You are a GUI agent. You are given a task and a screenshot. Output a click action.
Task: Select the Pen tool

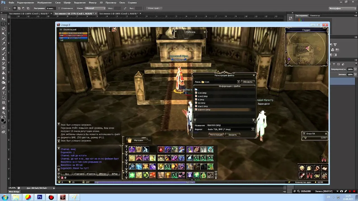pyautogui.click(x=4, y=88)
